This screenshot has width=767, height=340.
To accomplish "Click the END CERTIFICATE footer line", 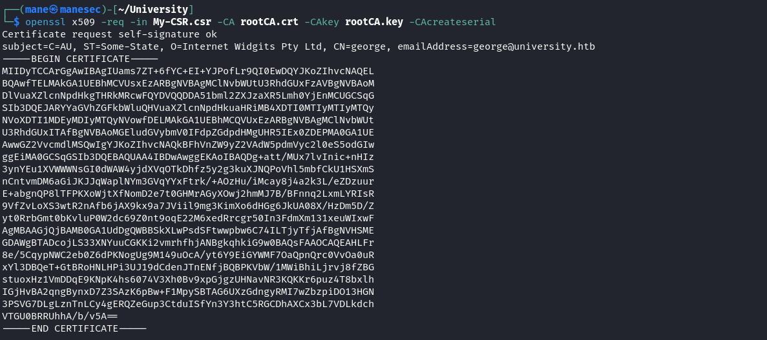I will click(74, 329).
